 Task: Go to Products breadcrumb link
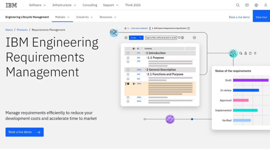point(22,30)
